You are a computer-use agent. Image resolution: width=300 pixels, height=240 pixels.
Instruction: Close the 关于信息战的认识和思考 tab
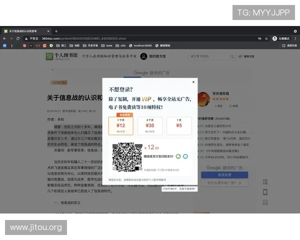click(x=48, y=31)
